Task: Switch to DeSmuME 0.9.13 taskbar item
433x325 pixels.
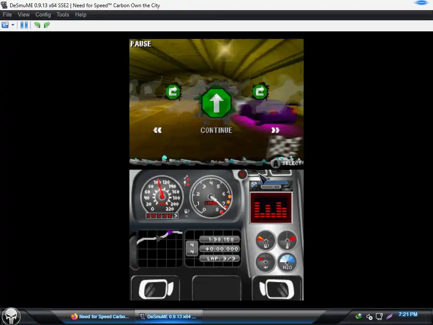Action: pos(168,317)
